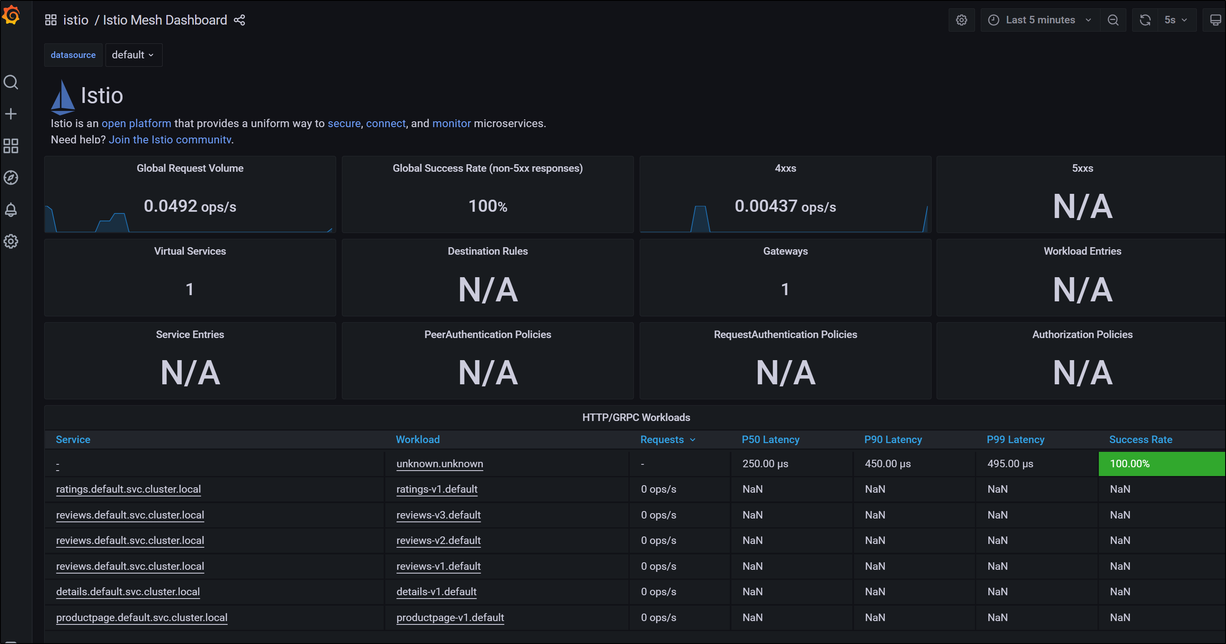Click the create plus icon in sidebar
The width and height of the screenshot is (1226, 644).
pos(11,114)
